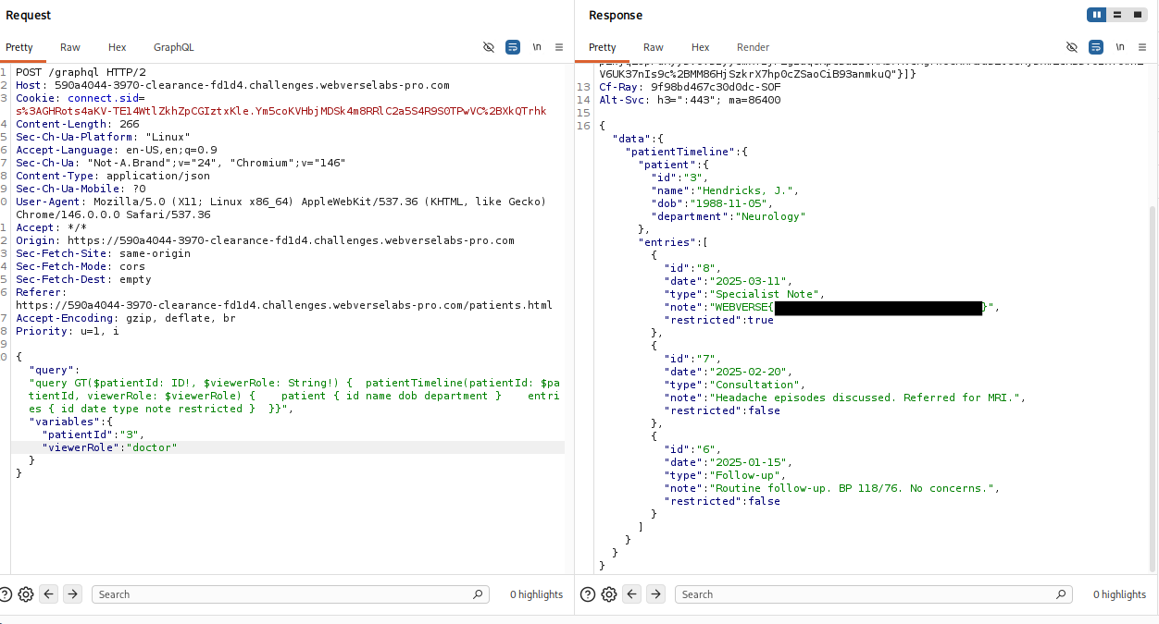
Task: Click the 'Cookie: connect.sid=' header
Action: [81, 98]
